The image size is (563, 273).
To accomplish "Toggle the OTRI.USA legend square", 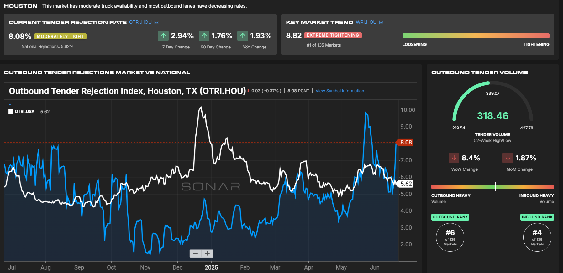I will 11,111.
